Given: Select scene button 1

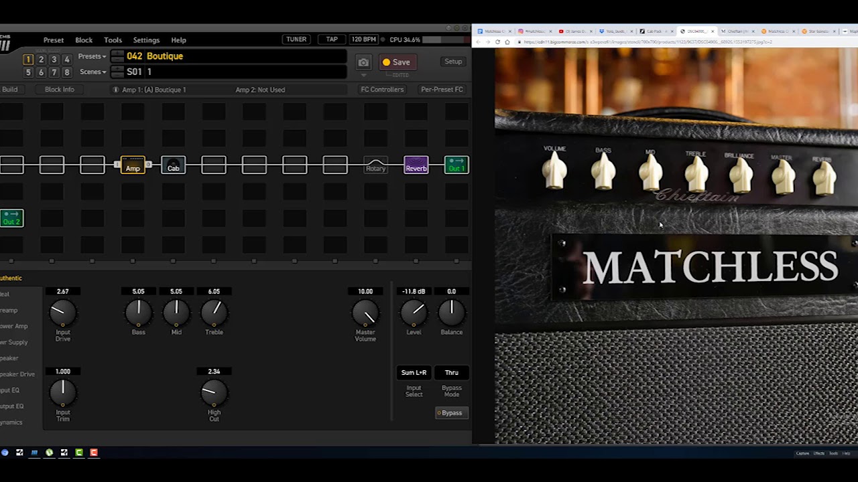Looking at the screenshot, I should pos(28,60).
